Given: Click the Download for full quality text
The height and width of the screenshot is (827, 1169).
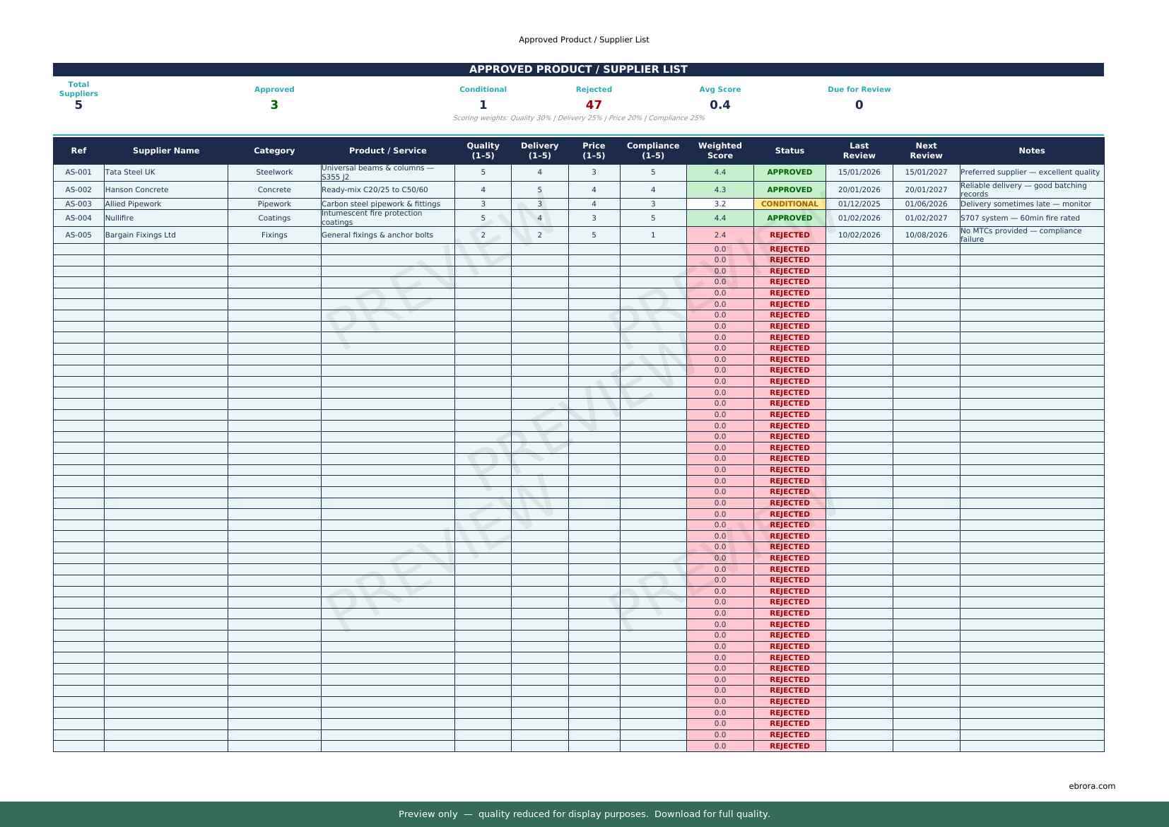Looking at the screenshot, I should (712, 814).
